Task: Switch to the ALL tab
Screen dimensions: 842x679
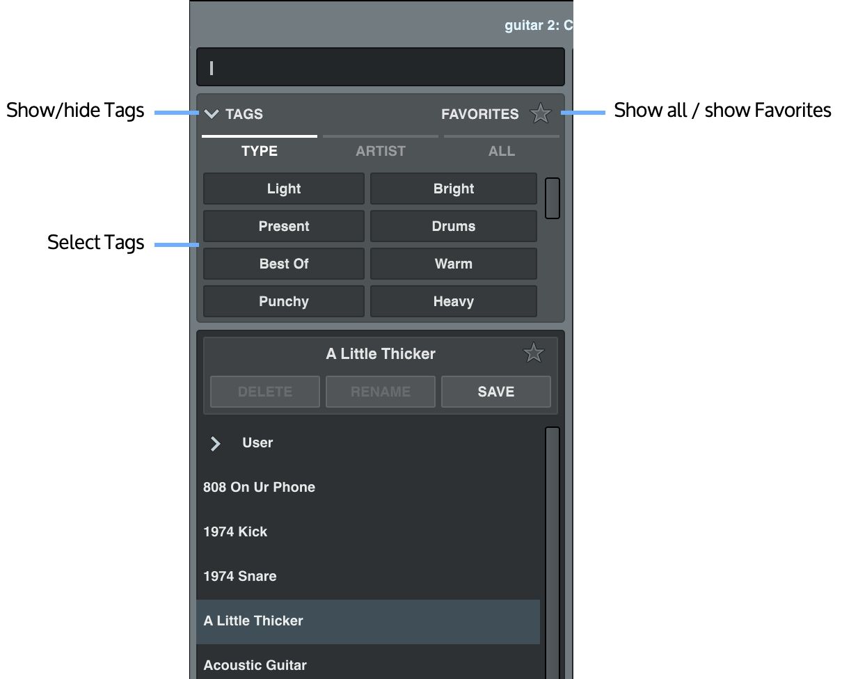Action: (x=501, y=151)
